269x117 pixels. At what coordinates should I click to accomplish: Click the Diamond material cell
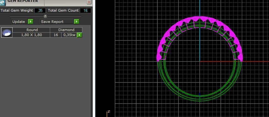click(66, 30)
